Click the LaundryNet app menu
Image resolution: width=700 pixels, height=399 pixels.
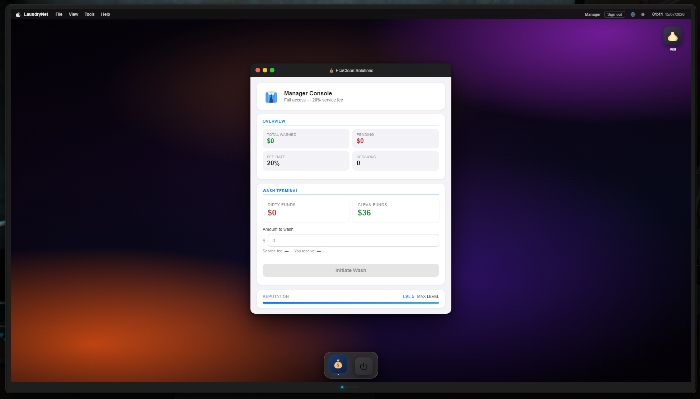click(36, 14)
